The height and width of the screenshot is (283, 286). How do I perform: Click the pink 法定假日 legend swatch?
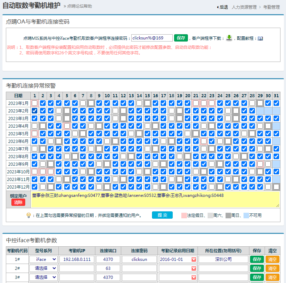tap(184, 216)
